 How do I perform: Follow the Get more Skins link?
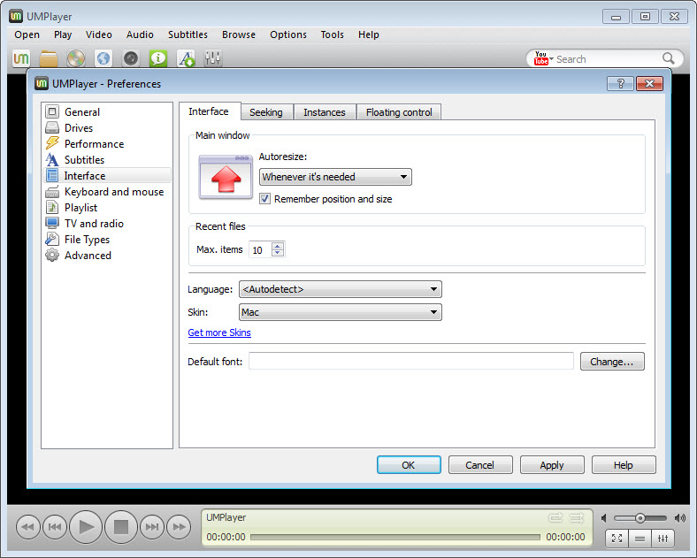coord(219,333)
